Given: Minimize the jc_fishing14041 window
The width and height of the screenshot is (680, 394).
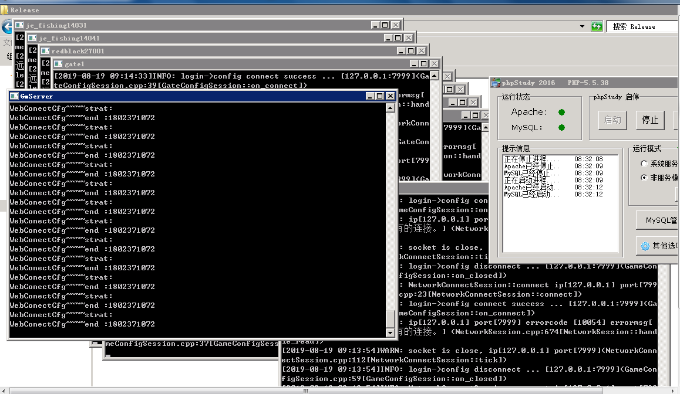Looking at the screenshot, I should pyautogui.click(x=388, y=38).
